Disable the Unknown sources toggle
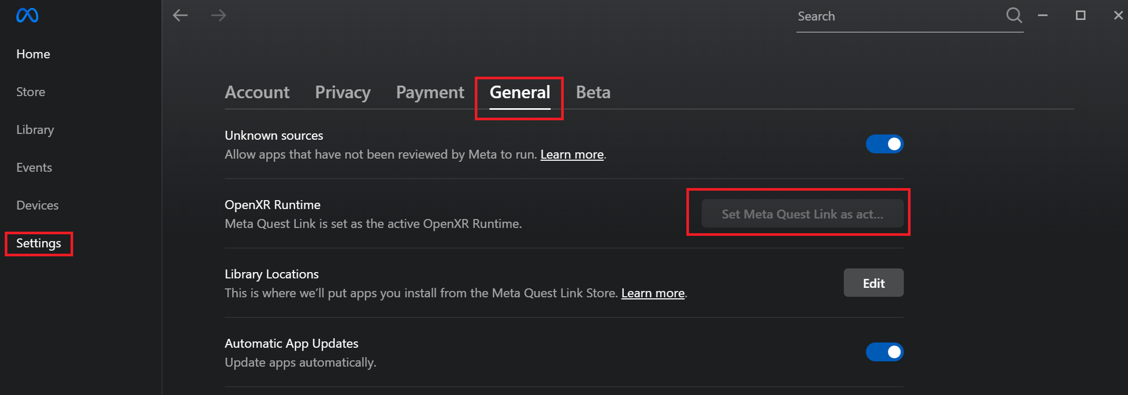Image resolution: width=1128 pixels, height=395 pixels. (x=884, y=143)
